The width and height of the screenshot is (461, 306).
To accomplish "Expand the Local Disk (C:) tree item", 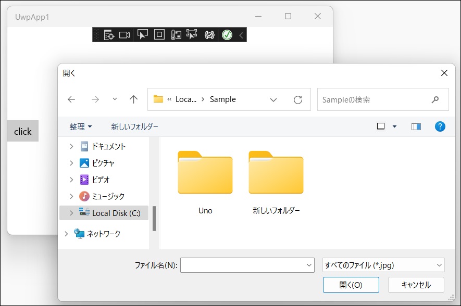I will tap(72, 213).
